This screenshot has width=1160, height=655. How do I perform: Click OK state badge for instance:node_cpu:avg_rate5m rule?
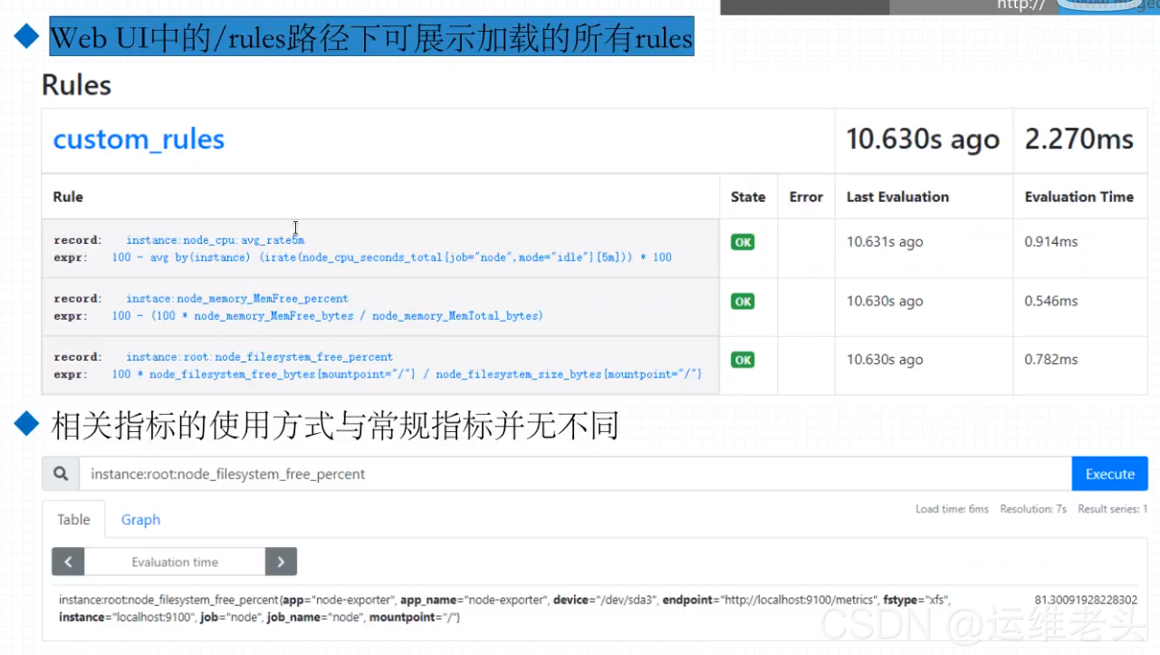pyautogui.click(x=743, y=242)
